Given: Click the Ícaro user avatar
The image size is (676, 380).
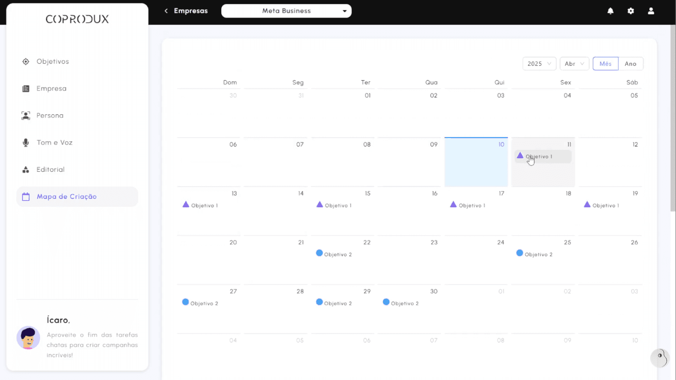Looking at the screenshot, I should (x=28, y=338).
